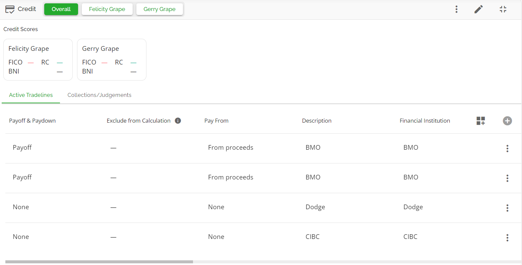Screen dimensions: 522x265
Task: Click Payoff in the first BMO row
Action: click(22, 148)
